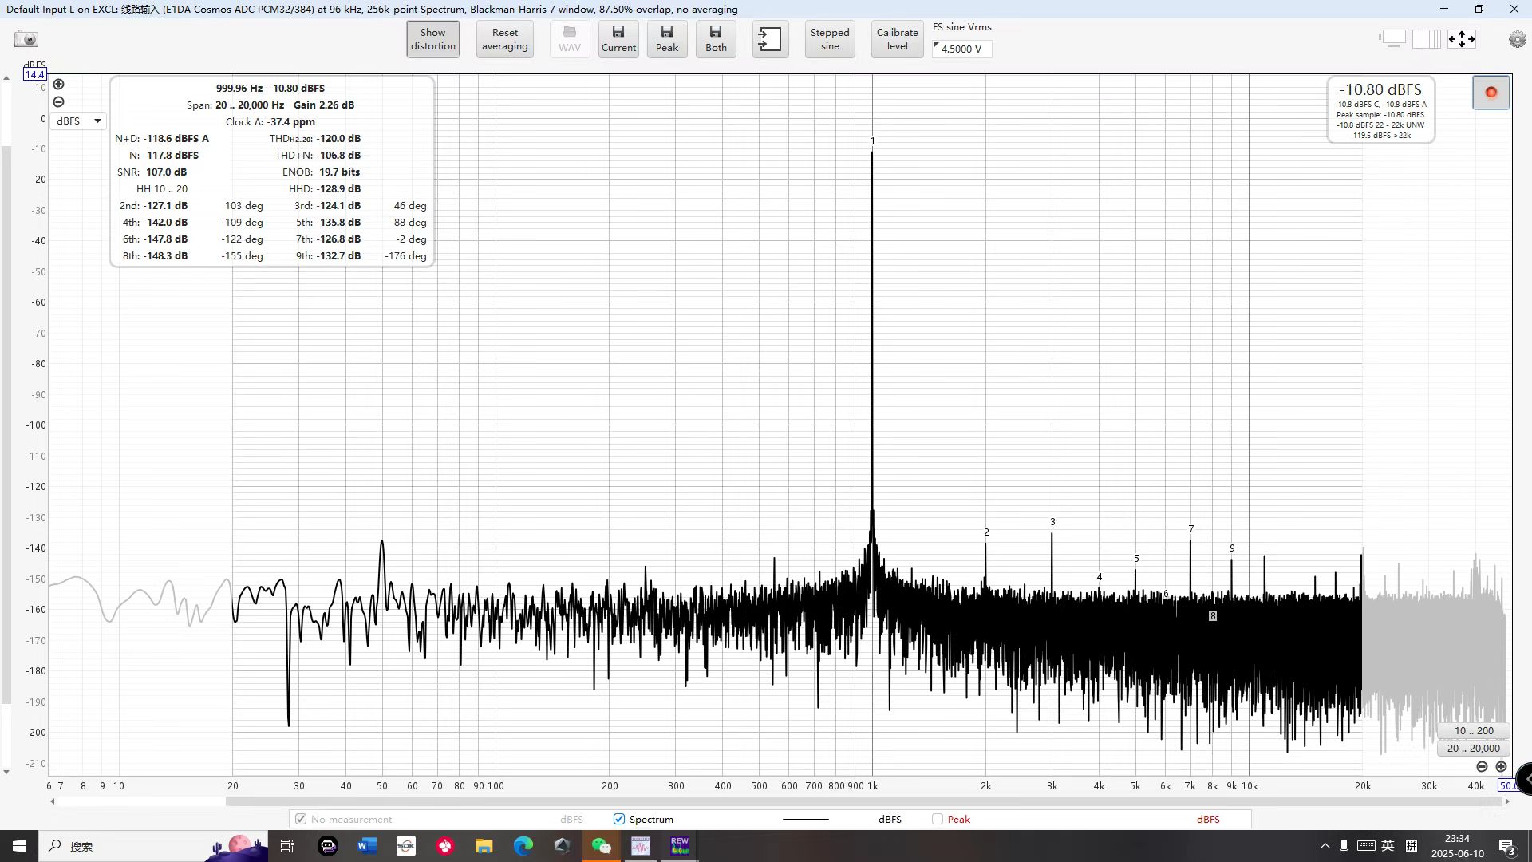Open the Stepped sine tool
This screenshot has width=1532, height=862.
830,39
